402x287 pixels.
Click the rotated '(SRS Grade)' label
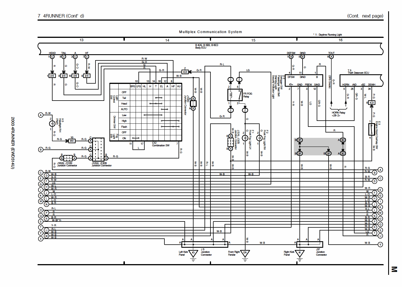pos(329,82)
